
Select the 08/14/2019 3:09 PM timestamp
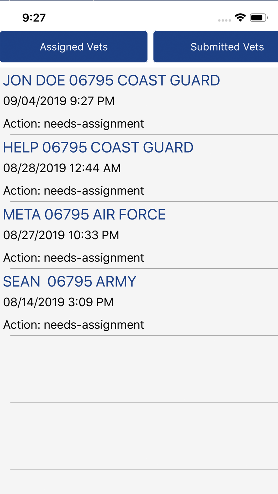pyautogui.click(x=58, y=302)
